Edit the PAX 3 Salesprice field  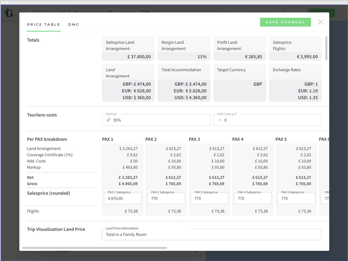[x=209, y=198]
